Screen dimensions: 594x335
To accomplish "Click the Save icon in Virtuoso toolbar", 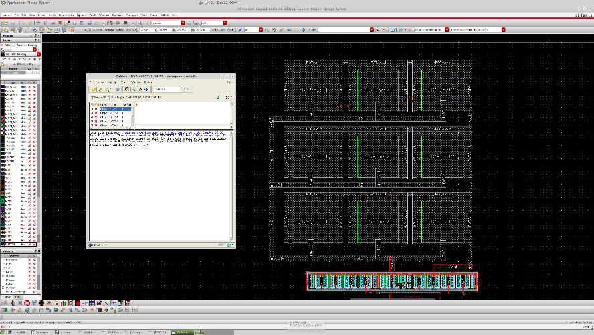I will 13,23.
